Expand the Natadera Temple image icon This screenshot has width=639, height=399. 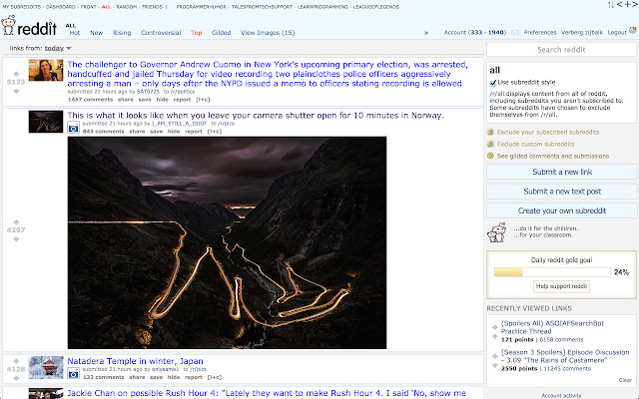[x=73, y=373]
